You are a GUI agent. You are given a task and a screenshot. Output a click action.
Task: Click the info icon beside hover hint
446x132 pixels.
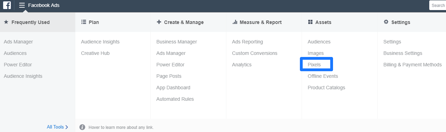(x=82, y=127)
